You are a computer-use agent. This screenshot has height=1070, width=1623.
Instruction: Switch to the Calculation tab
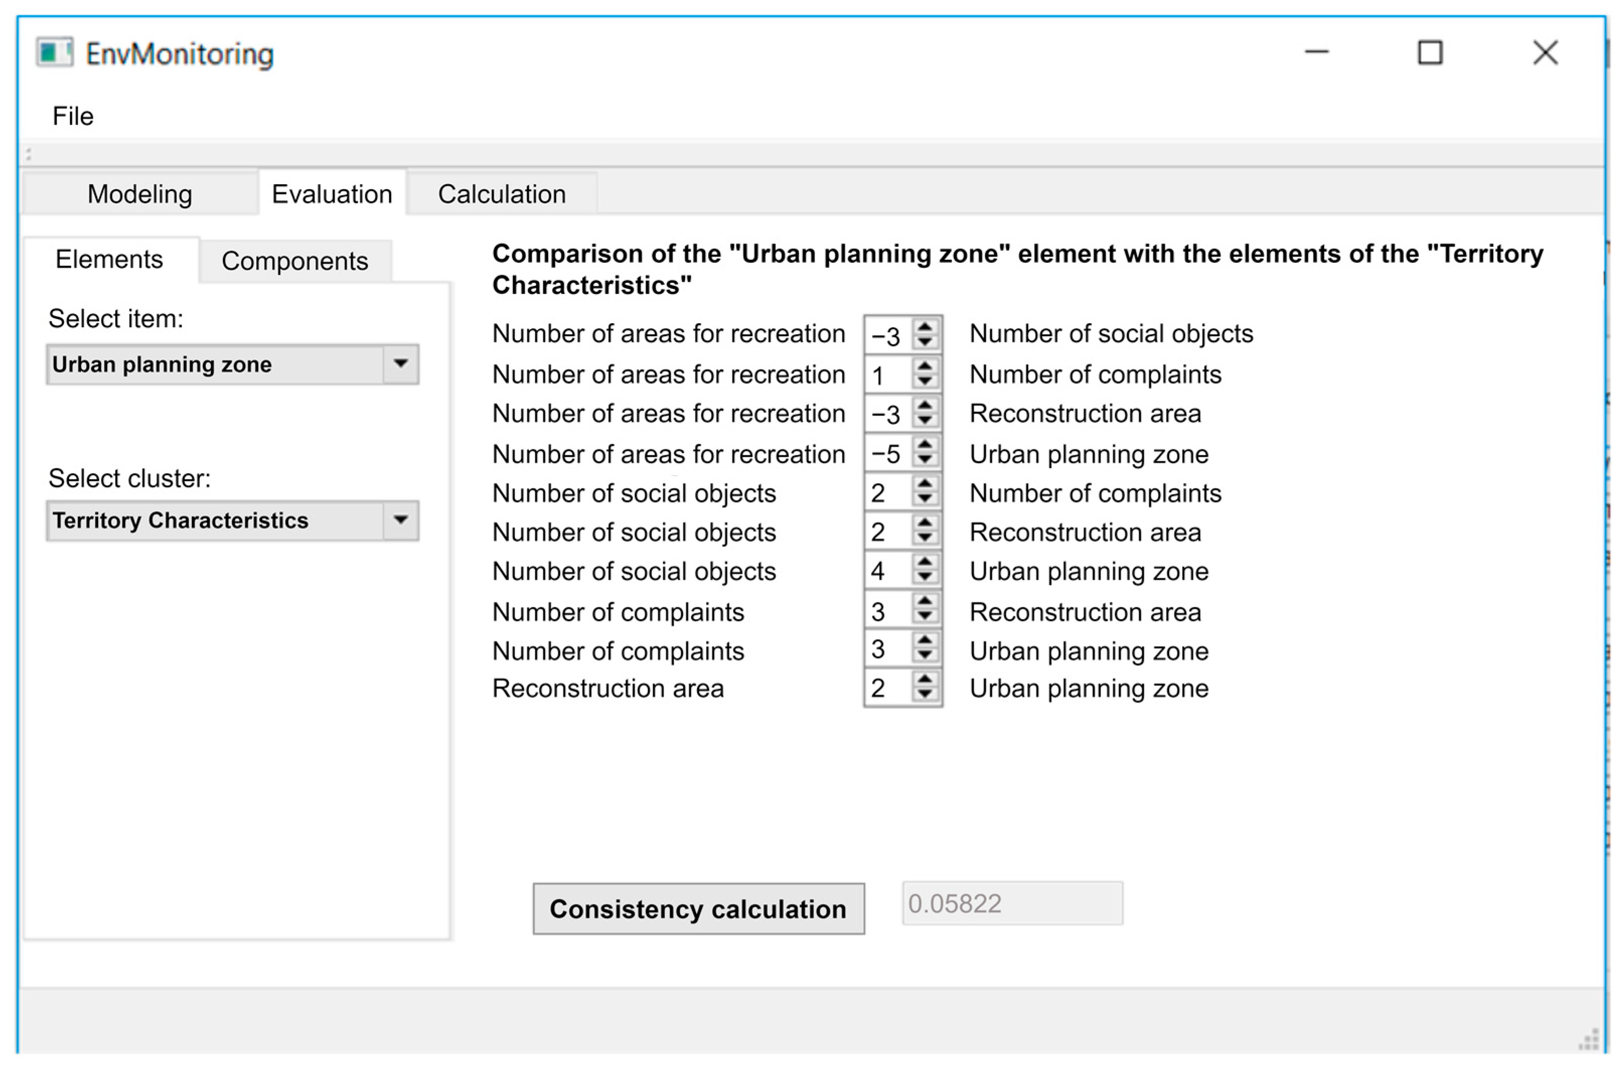[501, 194]
